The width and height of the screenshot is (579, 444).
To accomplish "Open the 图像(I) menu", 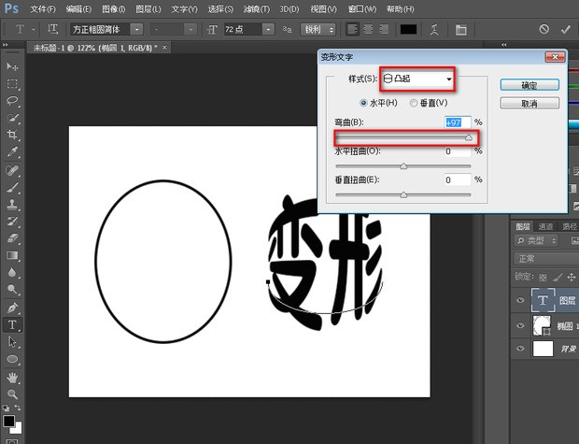I will pos(114,8).
